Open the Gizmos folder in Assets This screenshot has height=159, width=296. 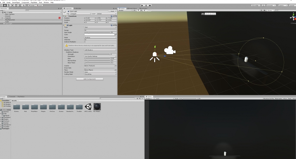point(17,107)
